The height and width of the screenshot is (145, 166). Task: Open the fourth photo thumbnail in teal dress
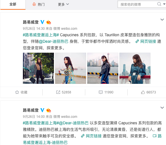[x=135, y=68]
